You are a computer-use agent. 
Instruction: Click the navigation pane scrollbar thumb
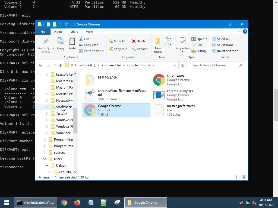[x=75, y=121]
